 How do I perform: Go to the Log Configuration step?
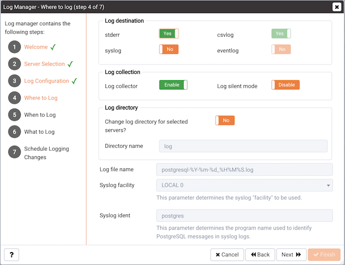pos(46,81)
